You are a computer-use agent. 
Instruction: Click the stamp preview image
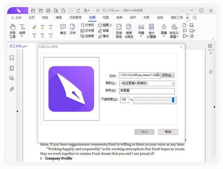point(71,89)
